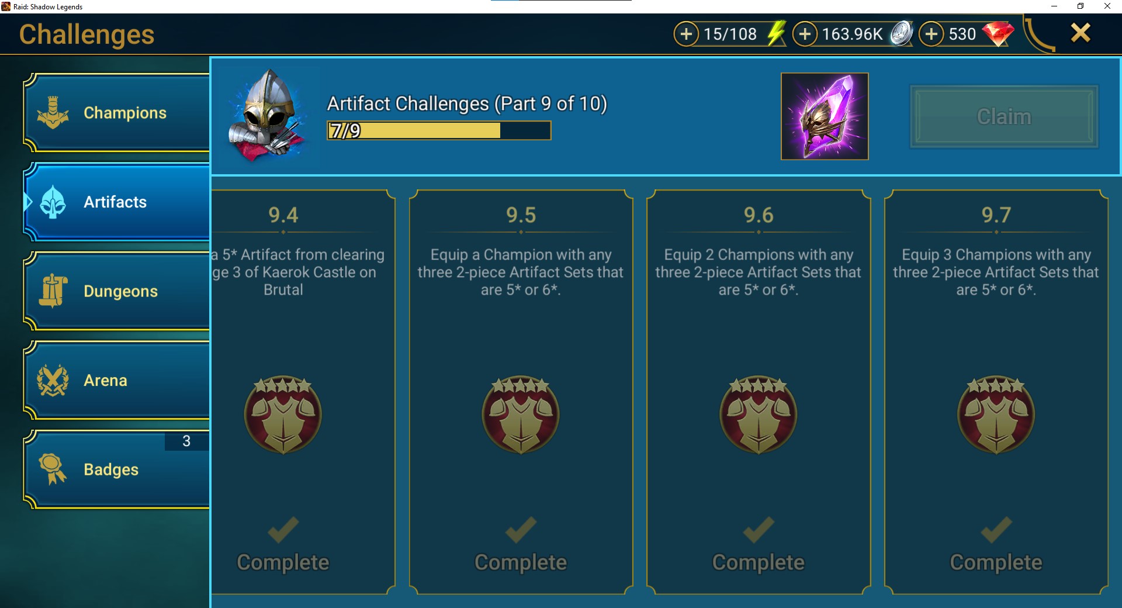1122x608 pixels.
Task: Click the Claim reward button
Action: click(1004, 116)
